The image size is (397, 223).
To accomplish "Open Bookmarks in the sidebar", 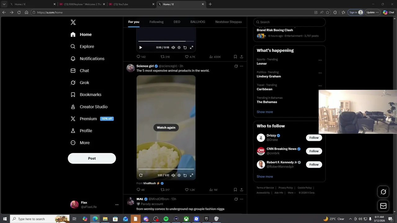I will coord(86,94).
